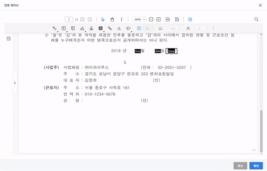Click the company name ㈜이파피루스
Screen dimensions: 267x171
97,67
